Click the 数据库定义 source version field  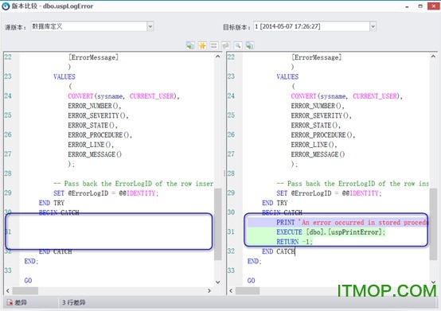89,26
